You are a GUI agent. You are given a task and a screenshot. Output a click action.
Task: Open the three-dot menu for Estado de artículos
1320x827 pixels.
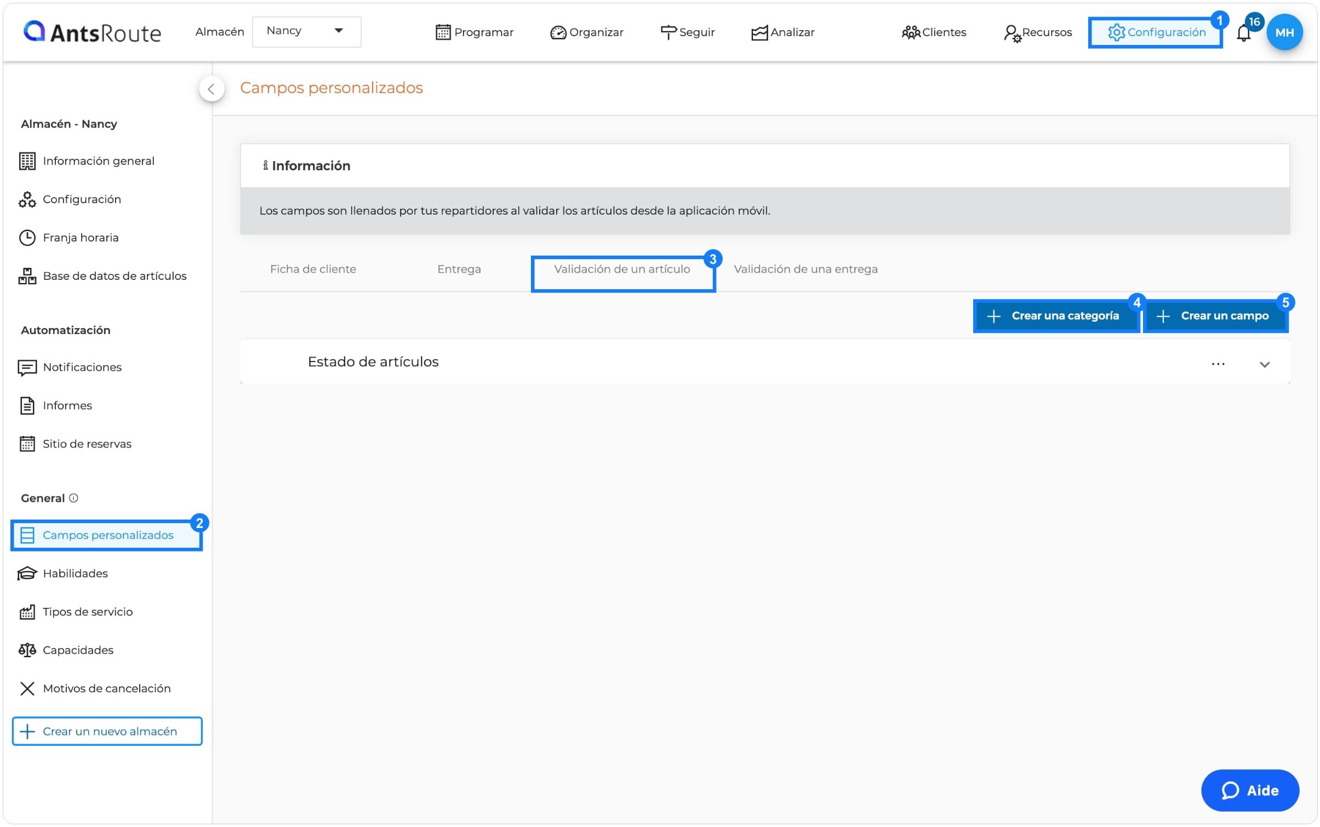[x=1218, y=364]
